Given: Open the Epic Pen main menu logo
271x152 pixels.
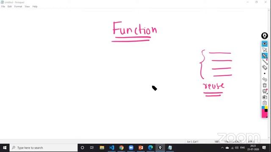Looking at the screenshot, I should (x=264, y=35).
